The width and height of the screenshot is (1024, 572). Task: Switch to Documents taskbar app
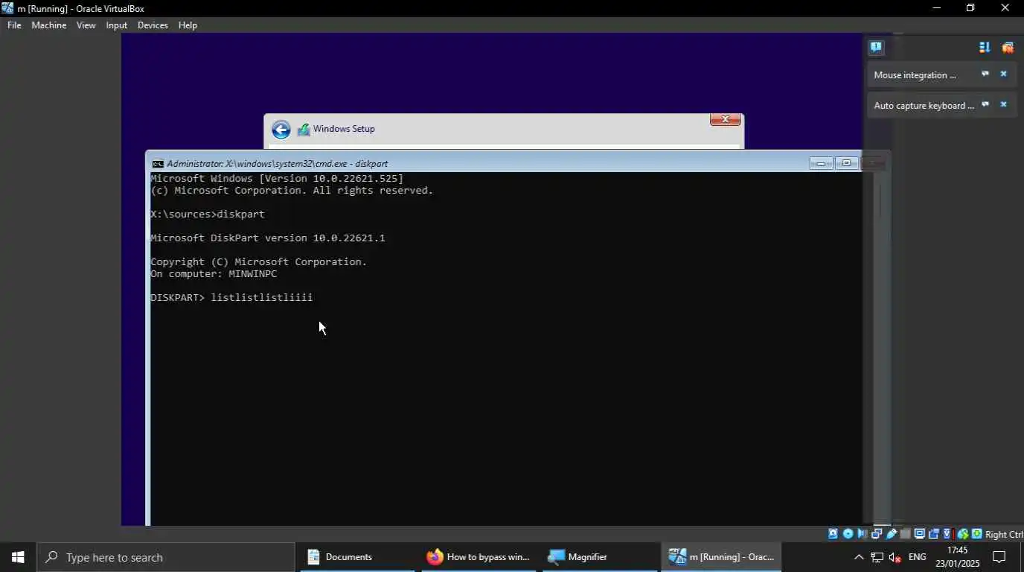coord(357,557)
